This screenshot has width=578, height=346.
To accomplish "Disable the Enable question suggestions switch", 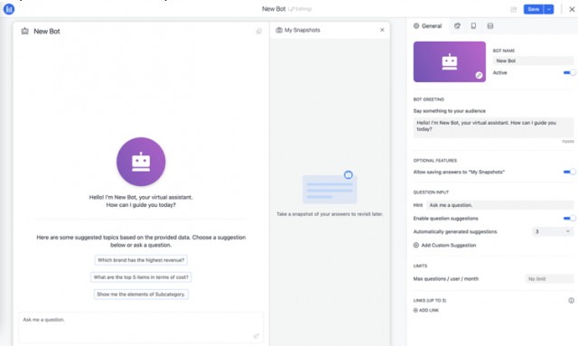I will click(569, 219).
